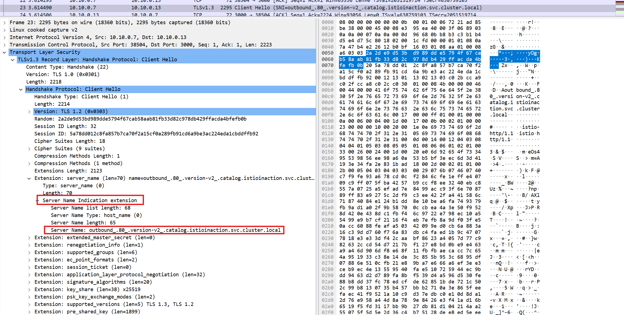The height and width of the screenshot is (315, 624).
Task: Collapse Handshake Protocol: Client Hello node
Action: (x=21, y=89)
